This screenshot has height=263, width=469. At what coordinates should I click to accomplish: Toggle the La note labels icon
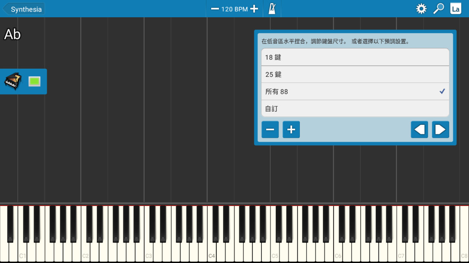click(456, 9)
